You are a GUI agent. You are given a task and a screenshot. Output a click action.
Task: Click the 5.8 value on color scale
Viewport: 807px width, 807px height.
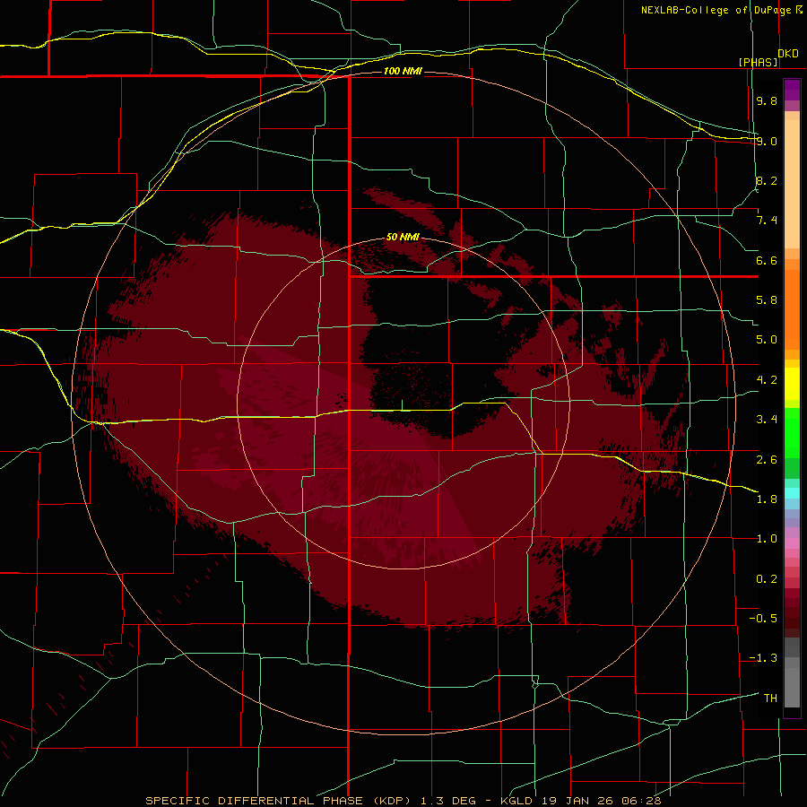767,300
